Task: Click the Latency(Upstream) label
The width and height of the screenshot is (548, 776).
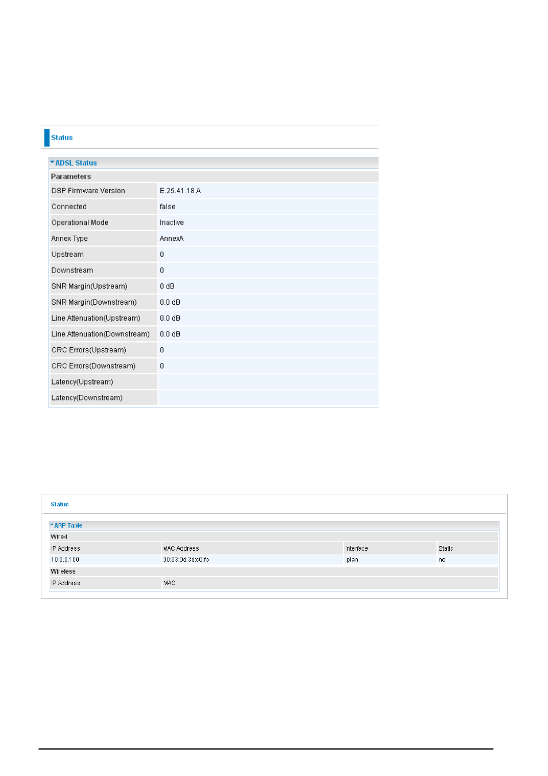Action: [82, 382]
